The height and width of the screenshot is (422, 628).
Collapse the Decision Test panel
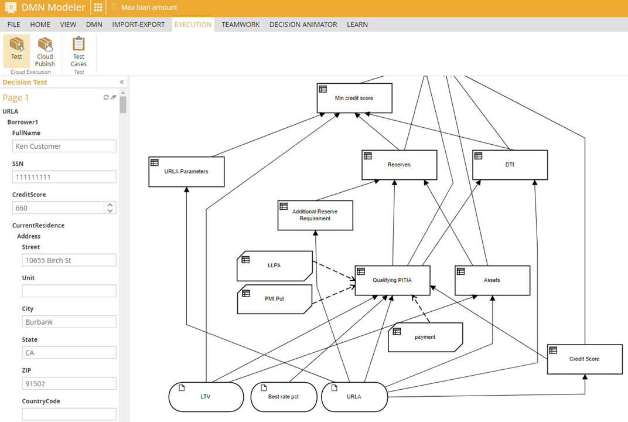122,83
